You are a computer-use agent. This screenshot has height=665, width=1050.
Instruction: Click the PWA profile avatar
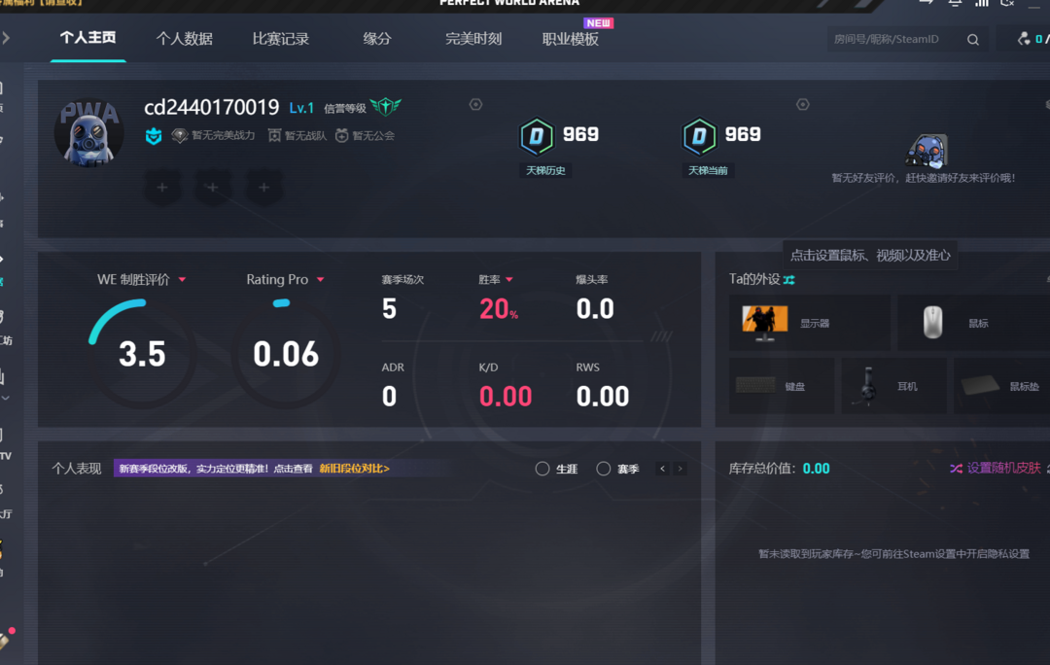pyautogui.click(x=88, y=131)
